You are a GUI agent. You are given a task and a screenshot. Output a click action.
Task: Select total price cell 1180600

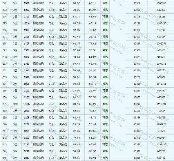pos(161,3)
